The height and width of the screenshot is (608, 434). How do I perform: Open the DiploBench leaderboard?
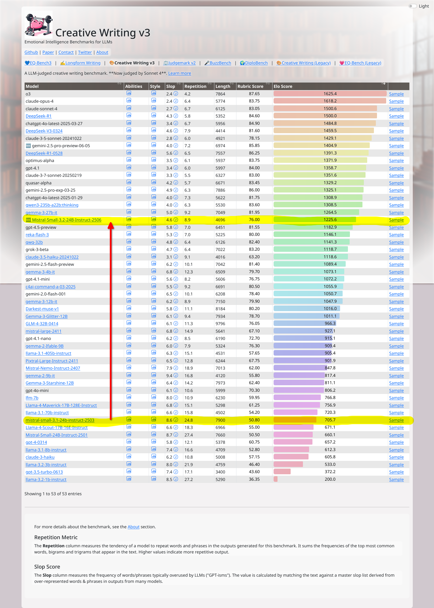[x=254, y=63]
